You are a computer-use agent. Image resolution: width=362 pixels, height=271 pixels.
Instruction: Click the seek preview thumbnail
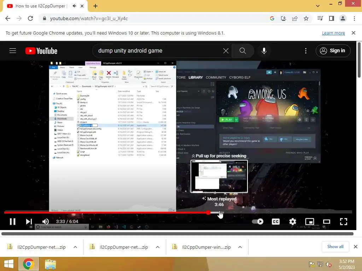click(x=219, y=176)
